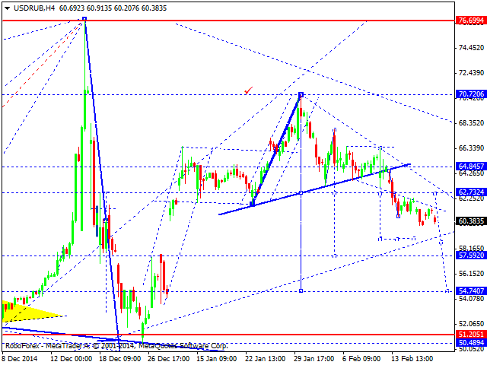Click the square marker on the 54.7407 level
The image size is (487, 365).
click(301, 290)
